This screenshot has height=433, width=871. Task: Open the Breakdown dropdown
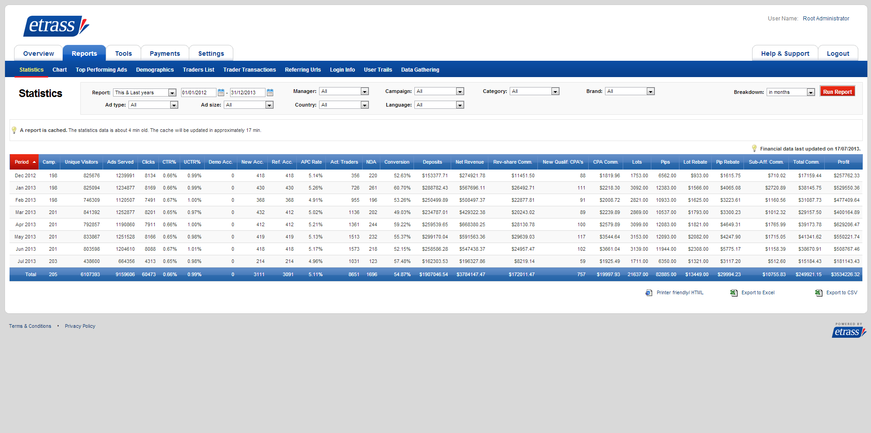pyautogui.click(x=811, y=92)
